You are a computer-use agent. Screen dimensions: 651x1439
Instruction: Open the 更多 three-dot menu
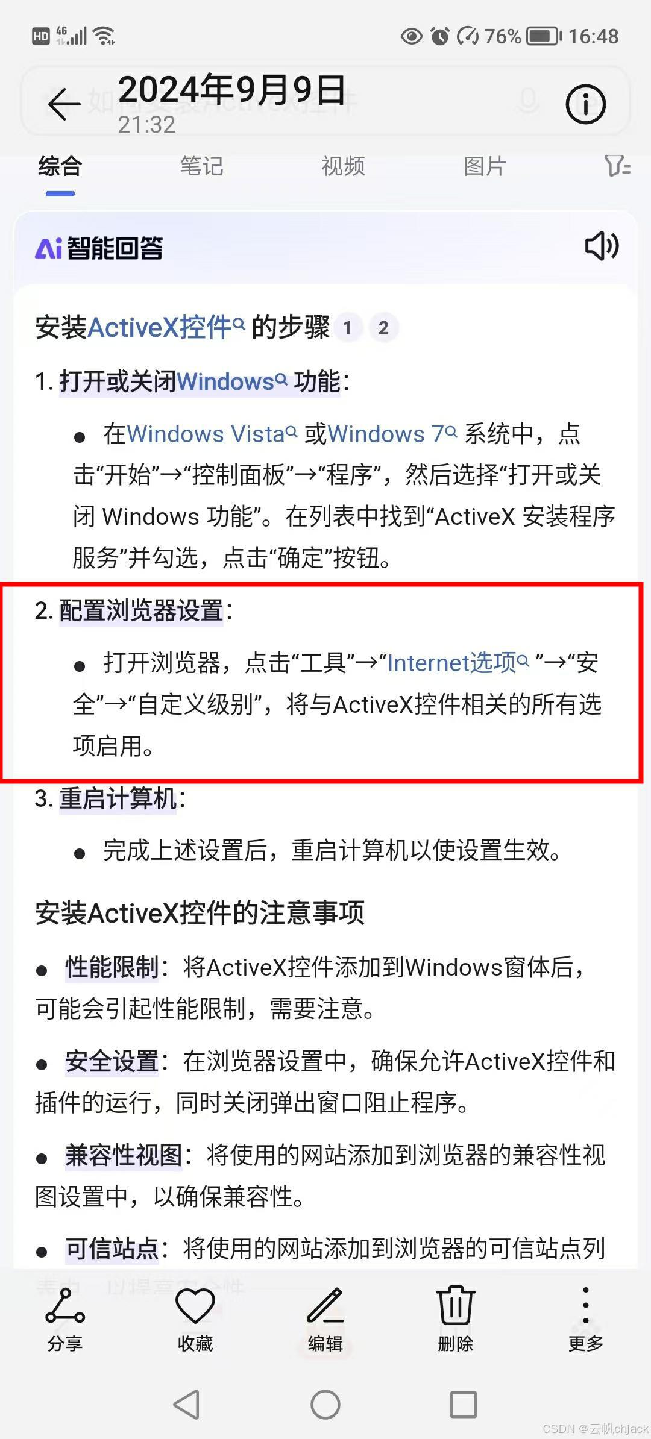click(585, 1320)
